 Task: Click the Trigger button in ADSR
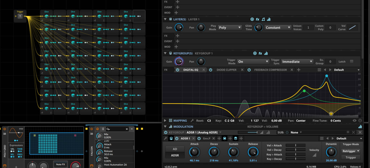[350, 157]
